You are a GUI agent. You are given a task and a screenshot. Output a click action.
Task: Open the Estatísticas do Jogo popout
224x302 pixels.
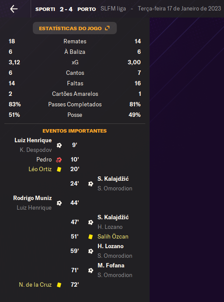click(x=75, y=28)
